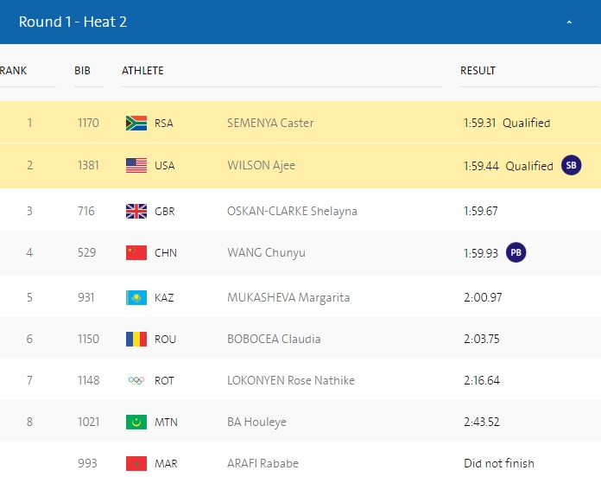
Task: Click the Morocco flag icon
Action: pyautogui.click(x=136, y=464)
